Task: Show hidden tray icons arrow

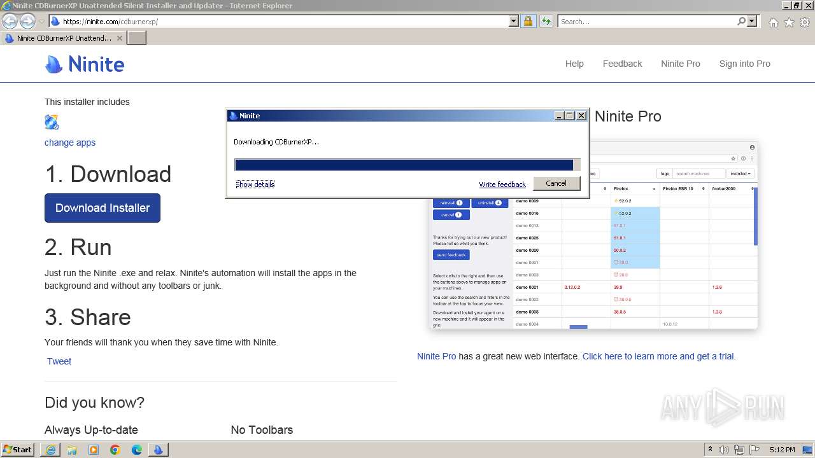Action: click(x=710, y=450)
